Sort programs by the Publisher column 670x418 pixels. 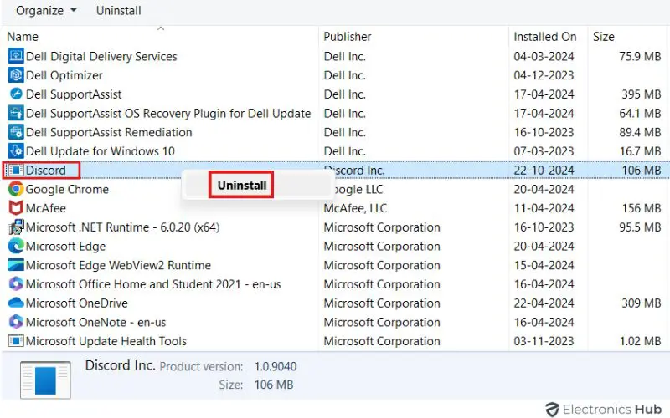tap(347, 37)
